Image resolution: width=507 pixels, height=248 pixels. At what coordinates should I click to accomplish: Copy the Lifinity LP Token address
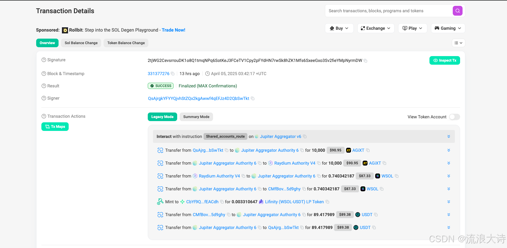[x=327, y=202]
